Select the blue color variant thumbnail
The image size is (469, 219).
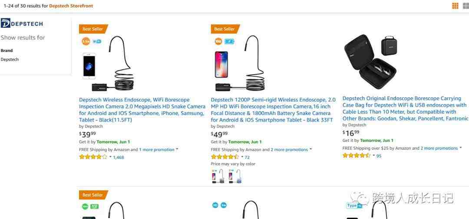[234, 176]
